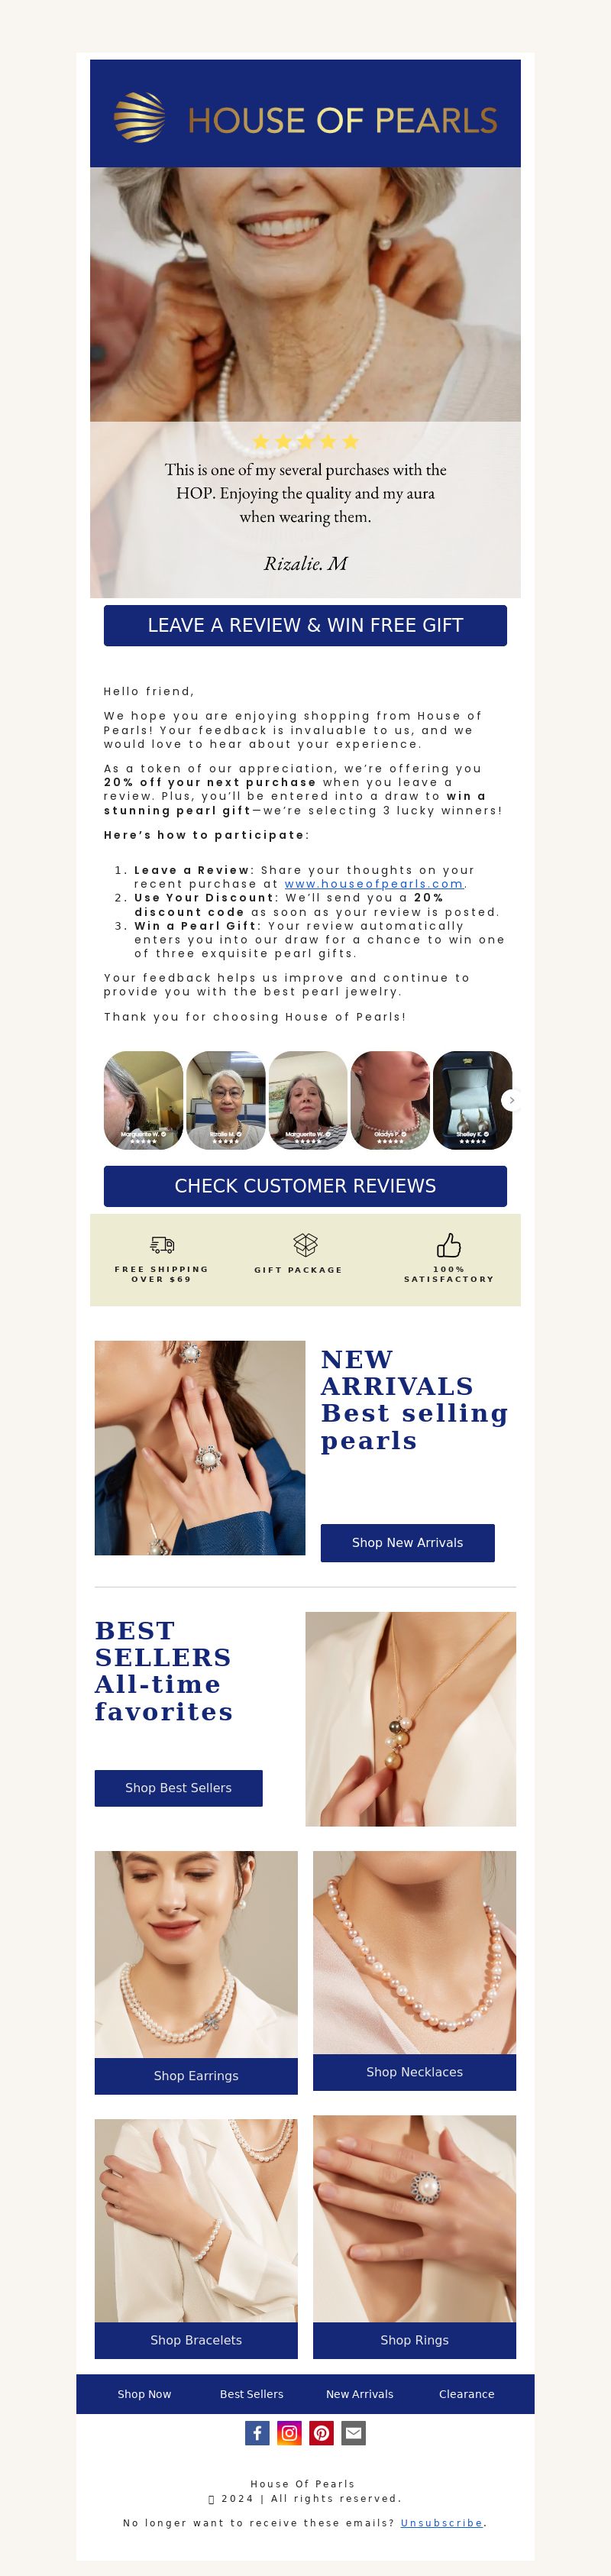Click the Shop Bracelets button

196,2340
